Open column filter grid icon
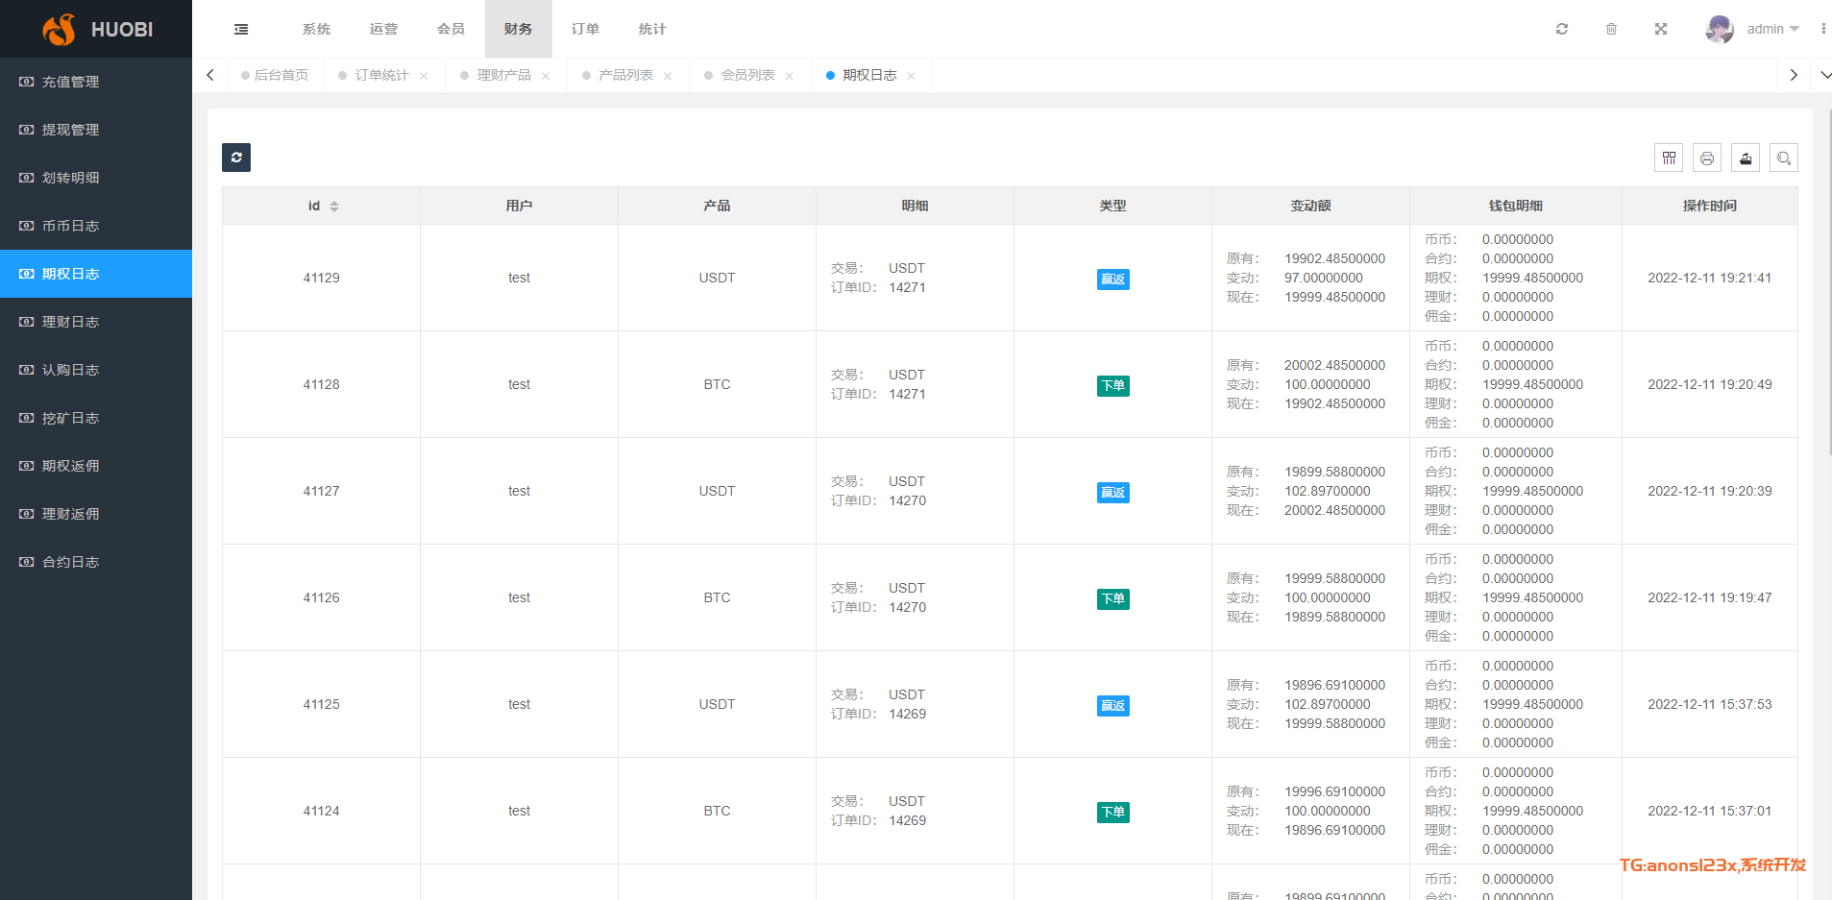This screenshot has width=1832, height=900. [x=1669, y=158]
